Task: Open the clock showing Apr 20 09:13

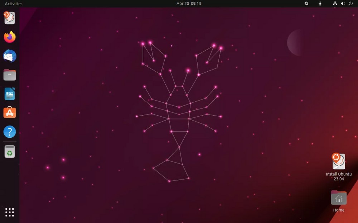Action: coord(189,4)
